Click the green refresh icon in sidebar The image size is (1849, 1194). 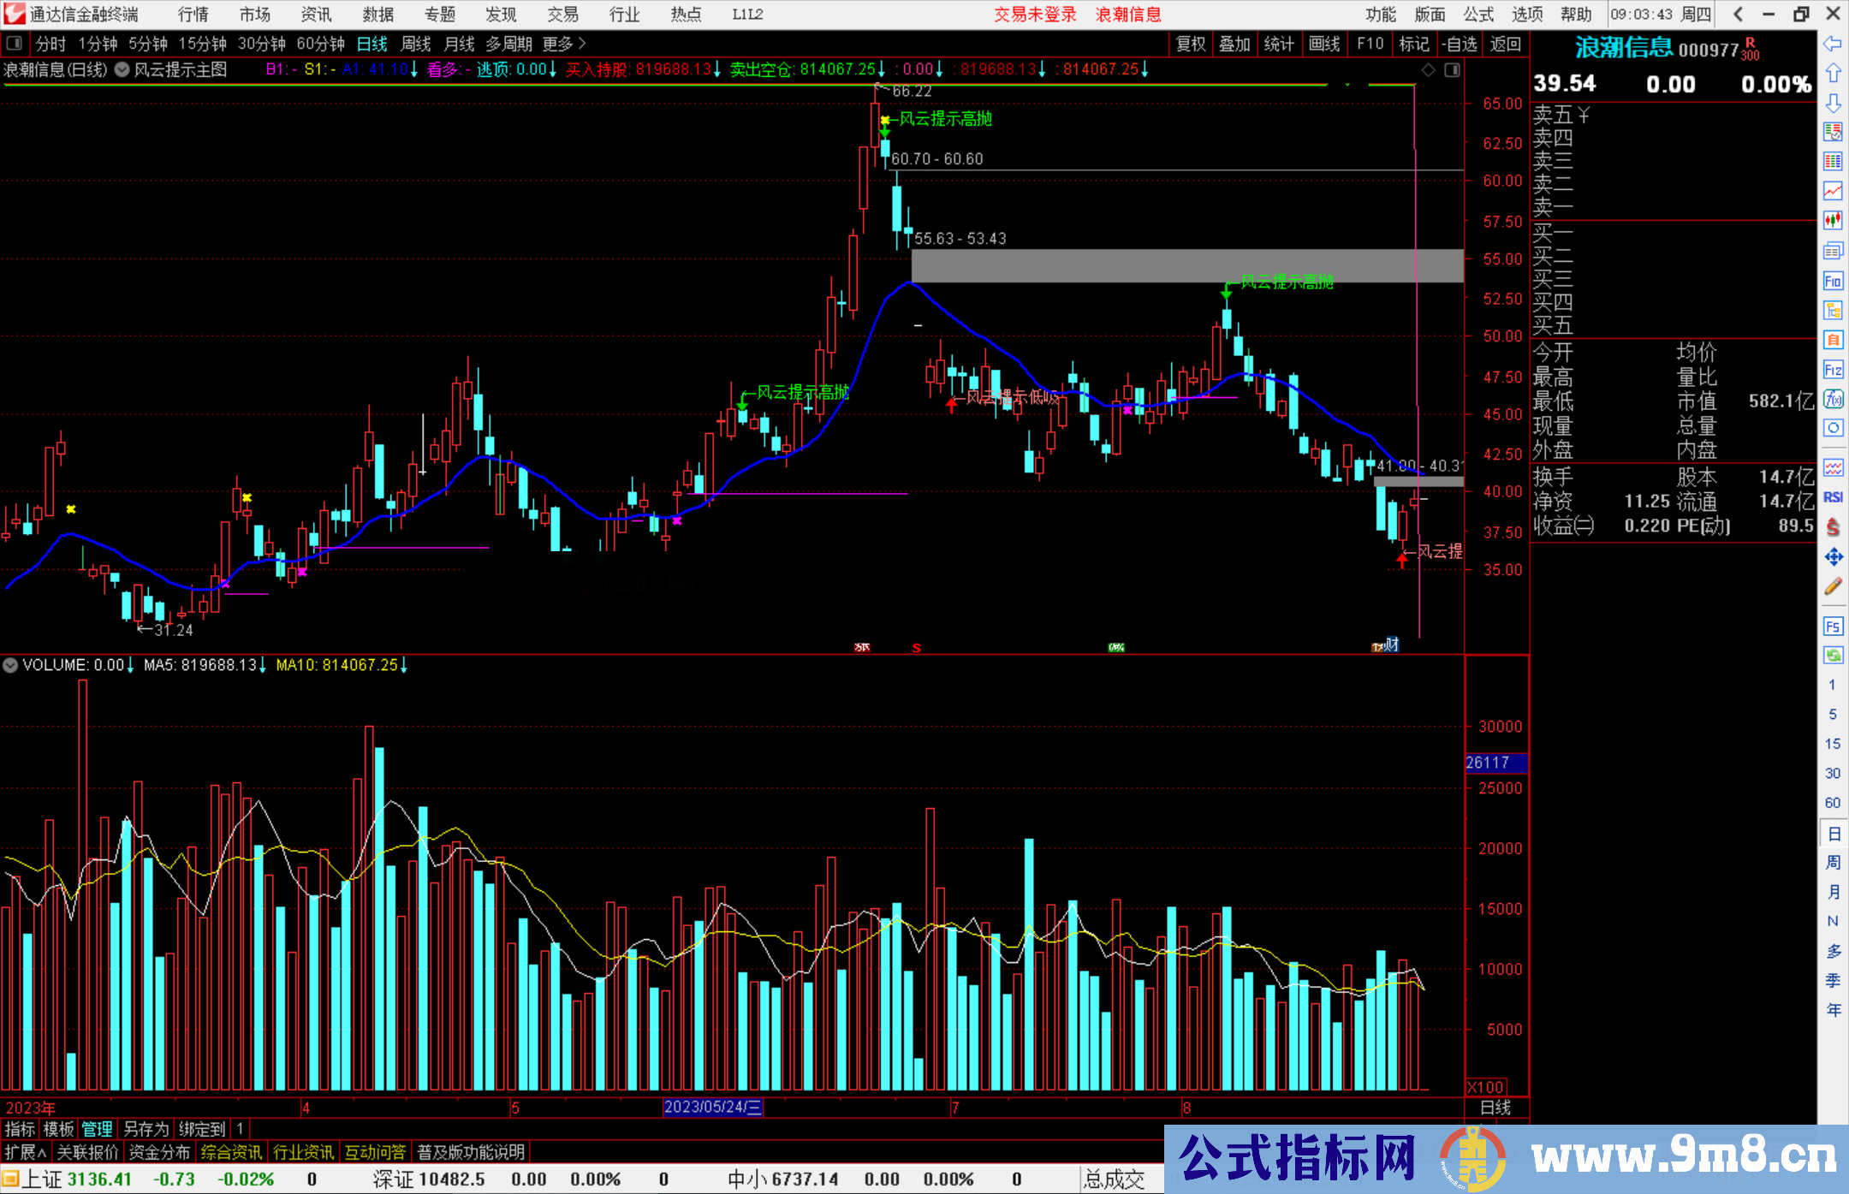(1833, 656)
